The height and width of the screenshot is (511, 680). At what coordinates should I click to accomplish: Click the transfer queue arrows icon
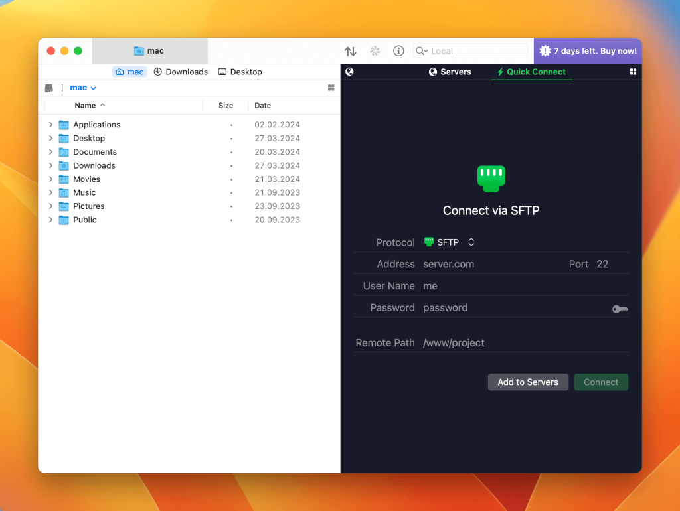351,51
